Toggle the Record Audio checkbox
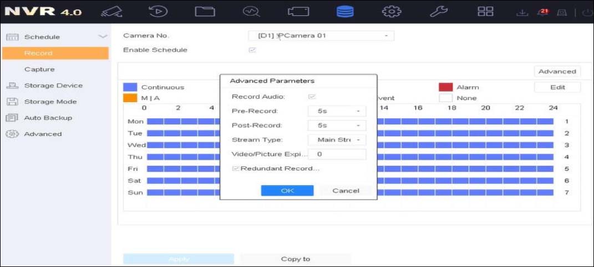The image size is (594, 267). [312, 97]
